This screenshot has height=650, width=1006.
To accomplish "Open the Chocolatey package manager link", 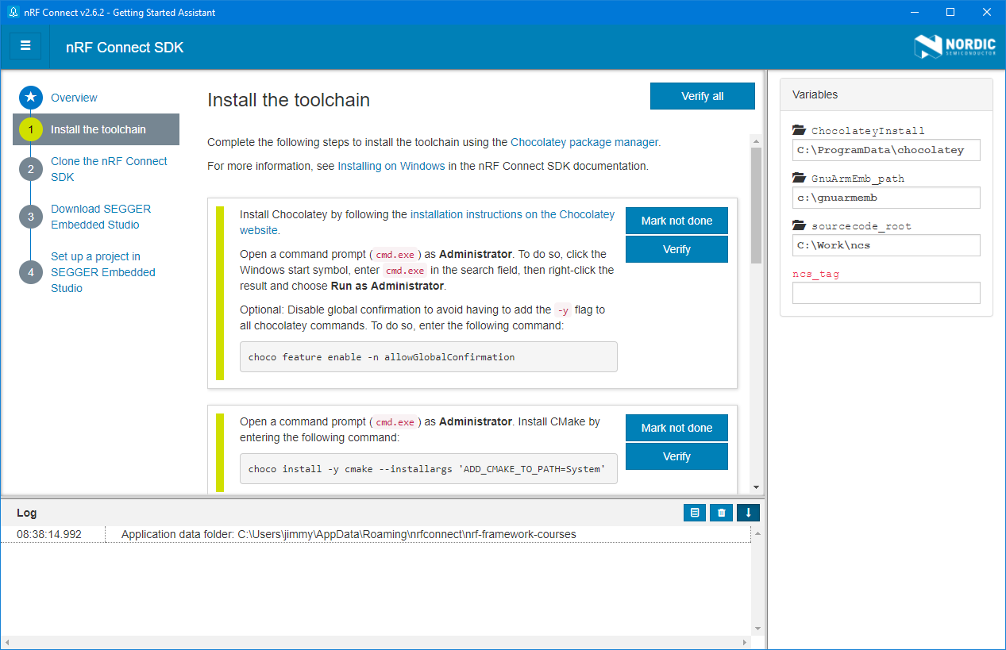I will (584, 143).
